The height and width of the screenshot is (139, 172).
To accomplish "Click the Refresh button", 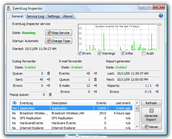I will coord(151,103).
